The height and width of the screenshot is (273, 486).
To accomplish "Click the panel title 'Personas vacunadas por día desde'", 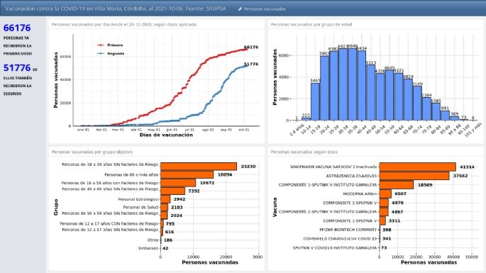I will coord(123,25).
